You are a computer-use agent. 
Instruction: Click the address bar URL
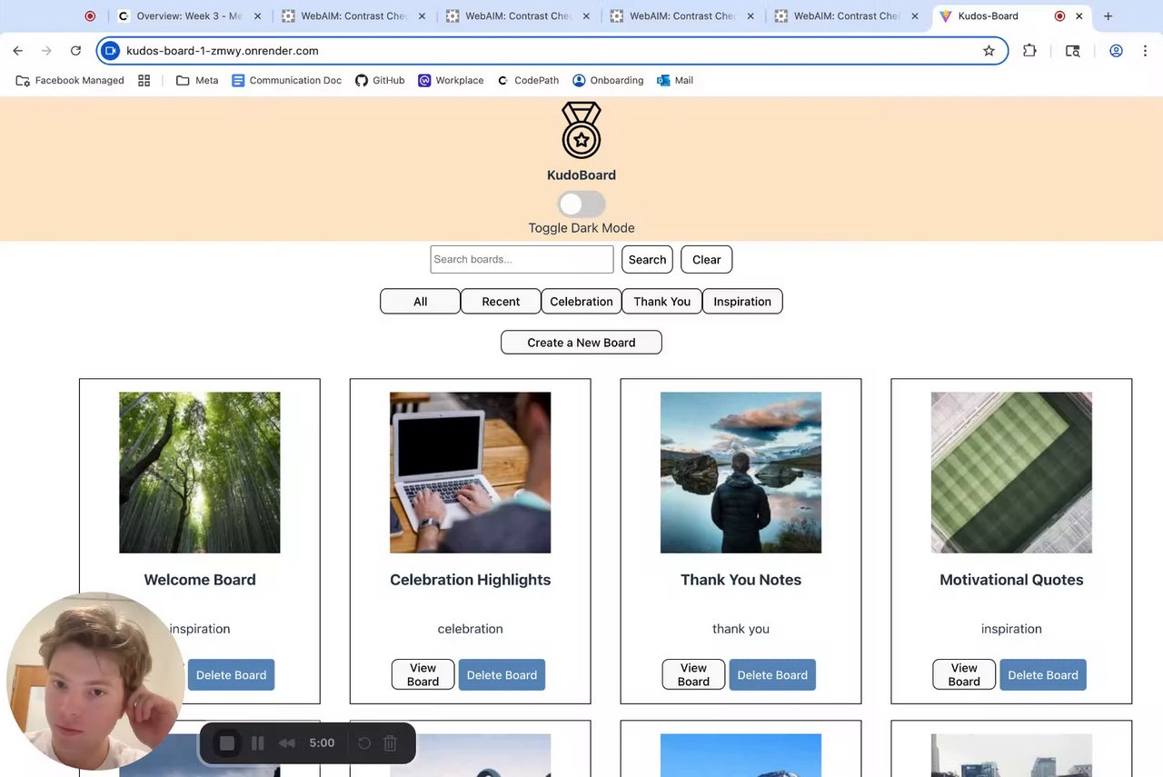tap(223, 51)
